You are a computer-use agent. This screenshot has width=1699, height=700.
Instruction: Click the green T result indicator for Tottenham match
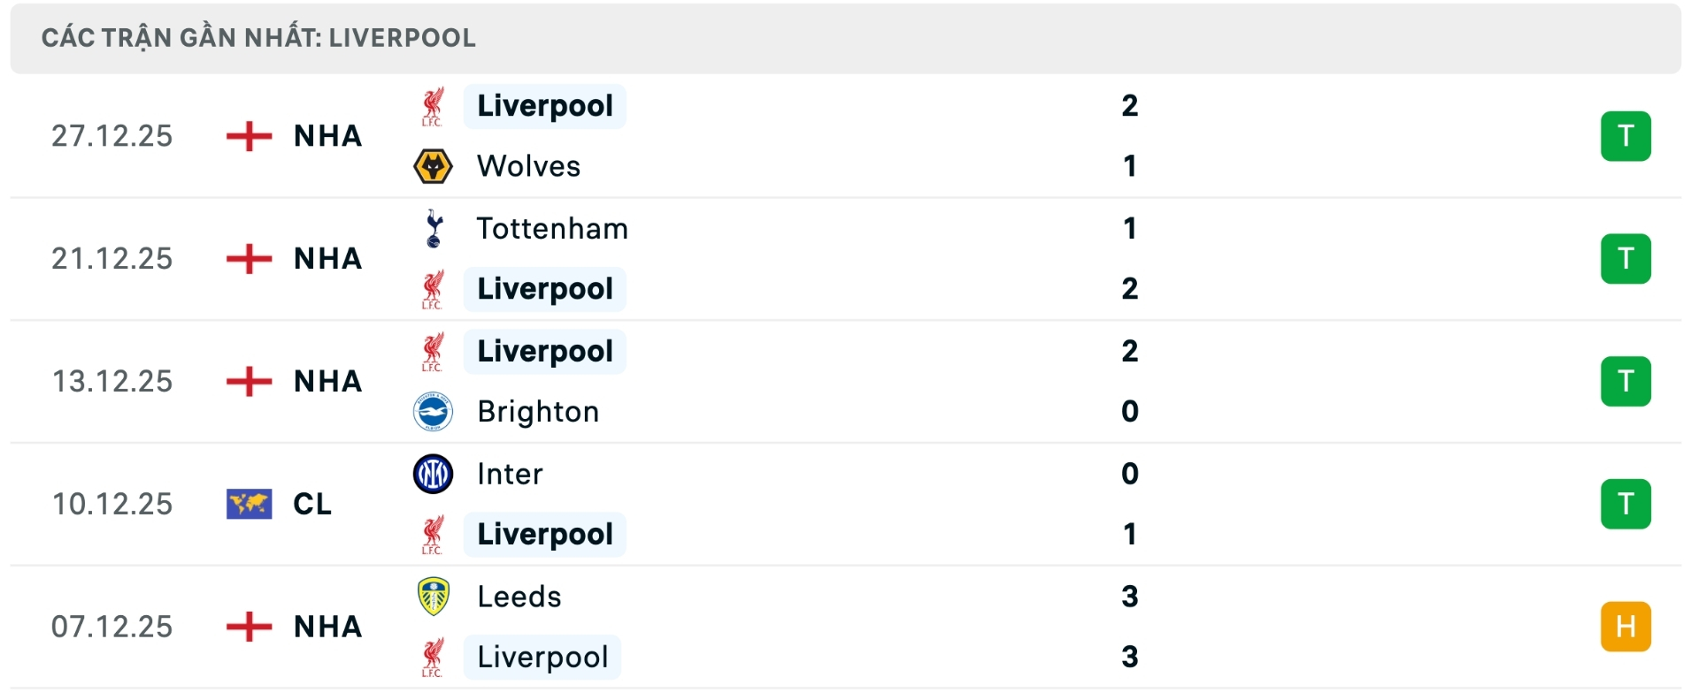(1626, 258)
